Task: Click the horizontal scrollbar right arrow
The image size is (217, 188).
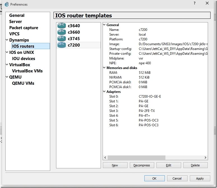Action: pyautogui.click(x=206, y=158)
